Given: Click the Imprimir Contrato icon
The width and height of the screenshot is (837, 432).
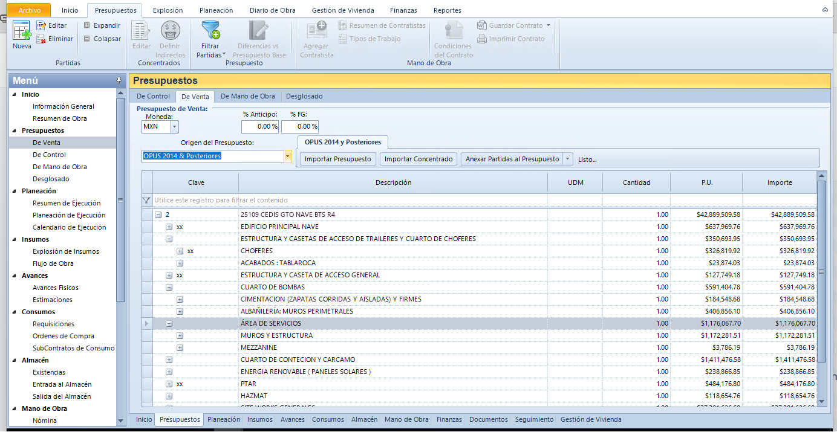Looking at the screenshot, I should pos(482,39).
